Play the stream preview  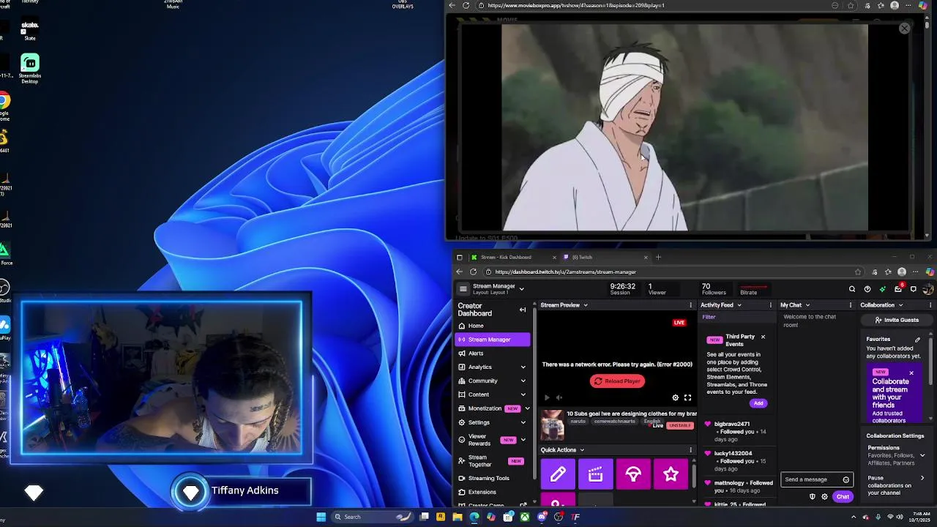(x=546, y=397)
